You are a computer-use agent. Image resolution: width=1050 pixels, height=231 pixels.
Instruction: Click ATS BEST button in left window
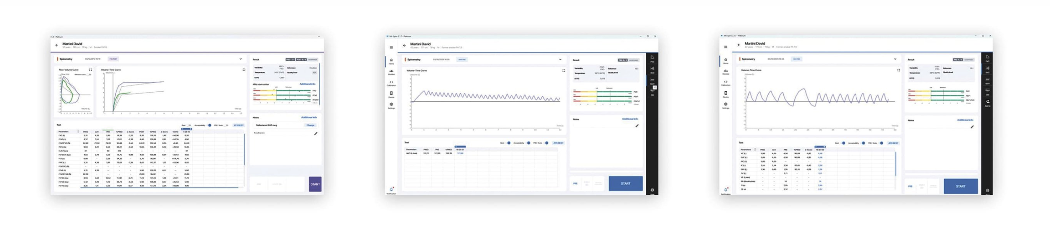238,125
